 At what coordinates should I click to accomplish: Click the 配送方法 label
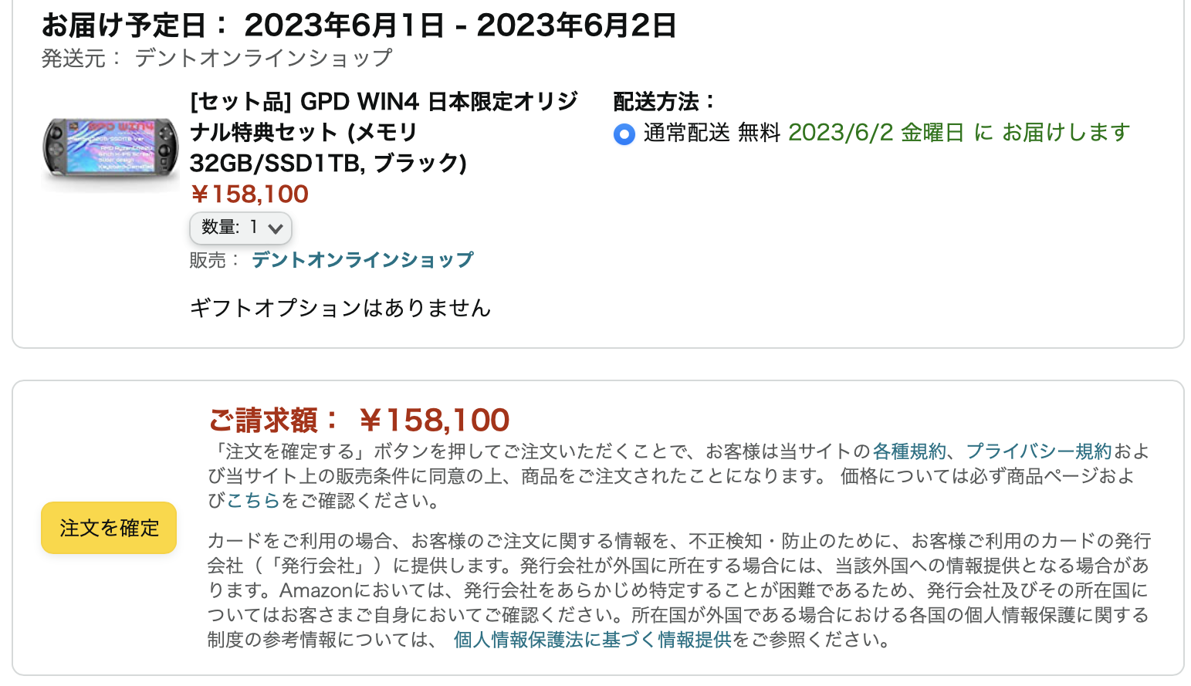(x=664, y=101)
